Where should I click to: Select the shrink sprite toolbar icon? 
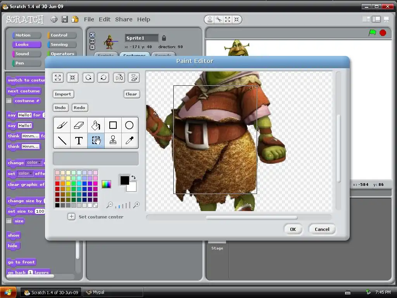tap(236, 19)
